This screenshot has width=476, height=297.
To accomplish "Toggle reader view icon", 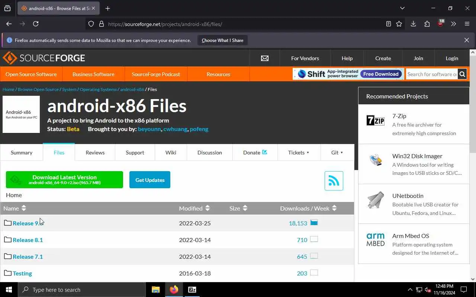I will pos(389,24).
